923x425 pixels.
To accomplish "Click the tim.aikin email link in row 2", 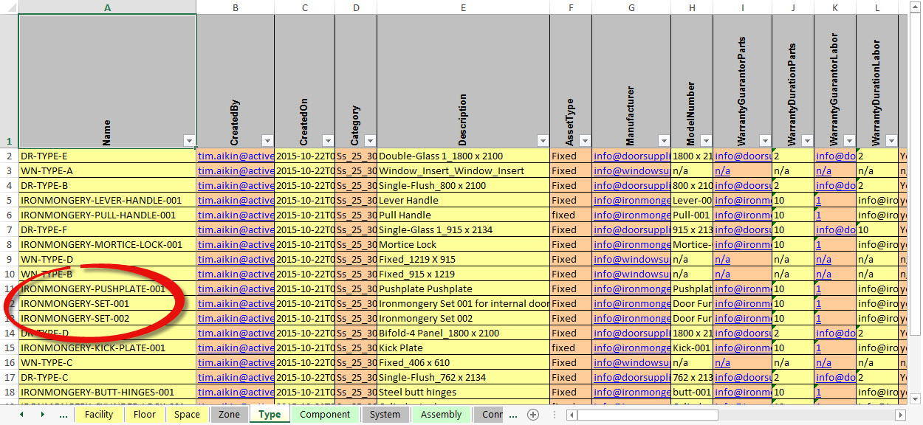I will [235, 156].
